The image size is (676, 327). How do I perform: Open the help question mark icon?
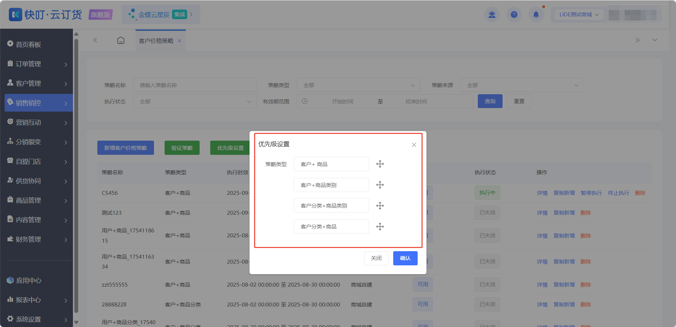[514, 15]
